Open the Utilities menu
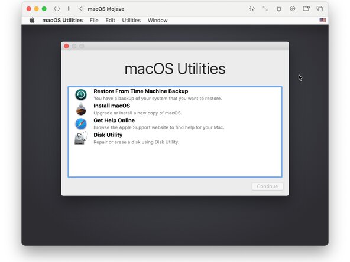The image size is (350, 262). coord(131,20)
